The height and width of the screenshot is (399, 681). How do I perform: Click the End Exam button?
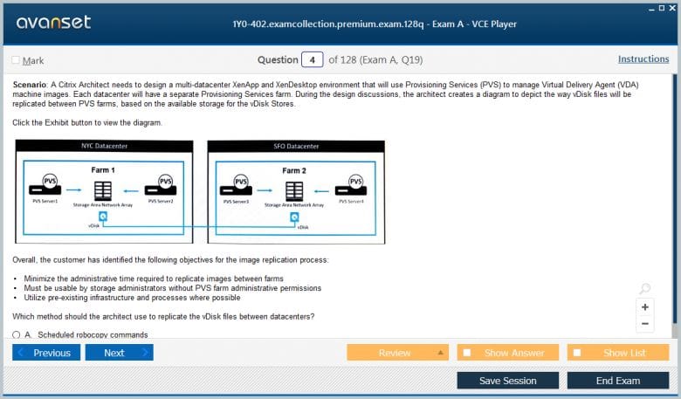(617, 381)
